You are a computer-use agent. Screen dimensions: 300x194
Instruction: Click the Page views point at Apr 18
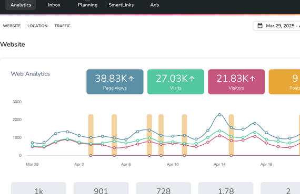click(266, 133)
